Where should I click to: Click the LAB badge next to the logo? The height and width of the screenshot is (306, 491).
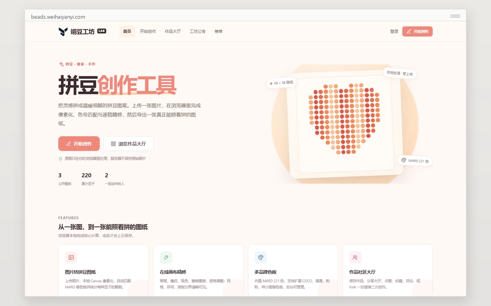click(x=102, y=31)
